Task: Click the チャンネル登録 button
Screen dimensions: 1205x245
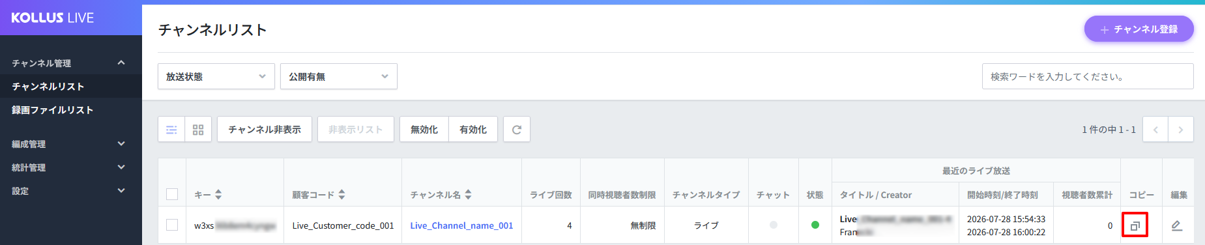Action: coord(1139,29)
